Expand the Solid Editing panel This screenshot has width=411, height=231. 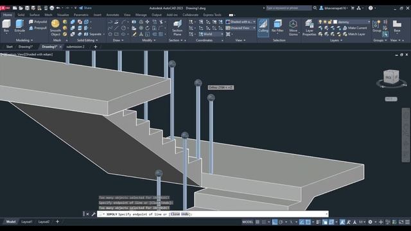click(87, 40)
